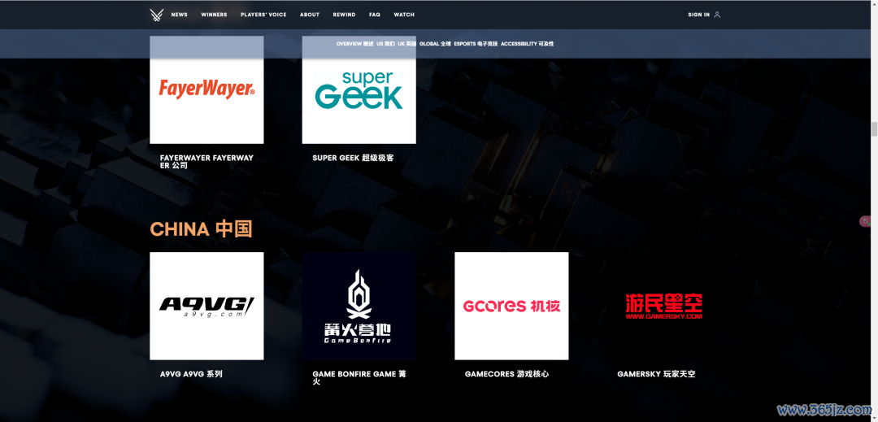Open the Super Geek logo card
Image resolution: width=878 pixels, height=422 pixels.
click(359, 89)
